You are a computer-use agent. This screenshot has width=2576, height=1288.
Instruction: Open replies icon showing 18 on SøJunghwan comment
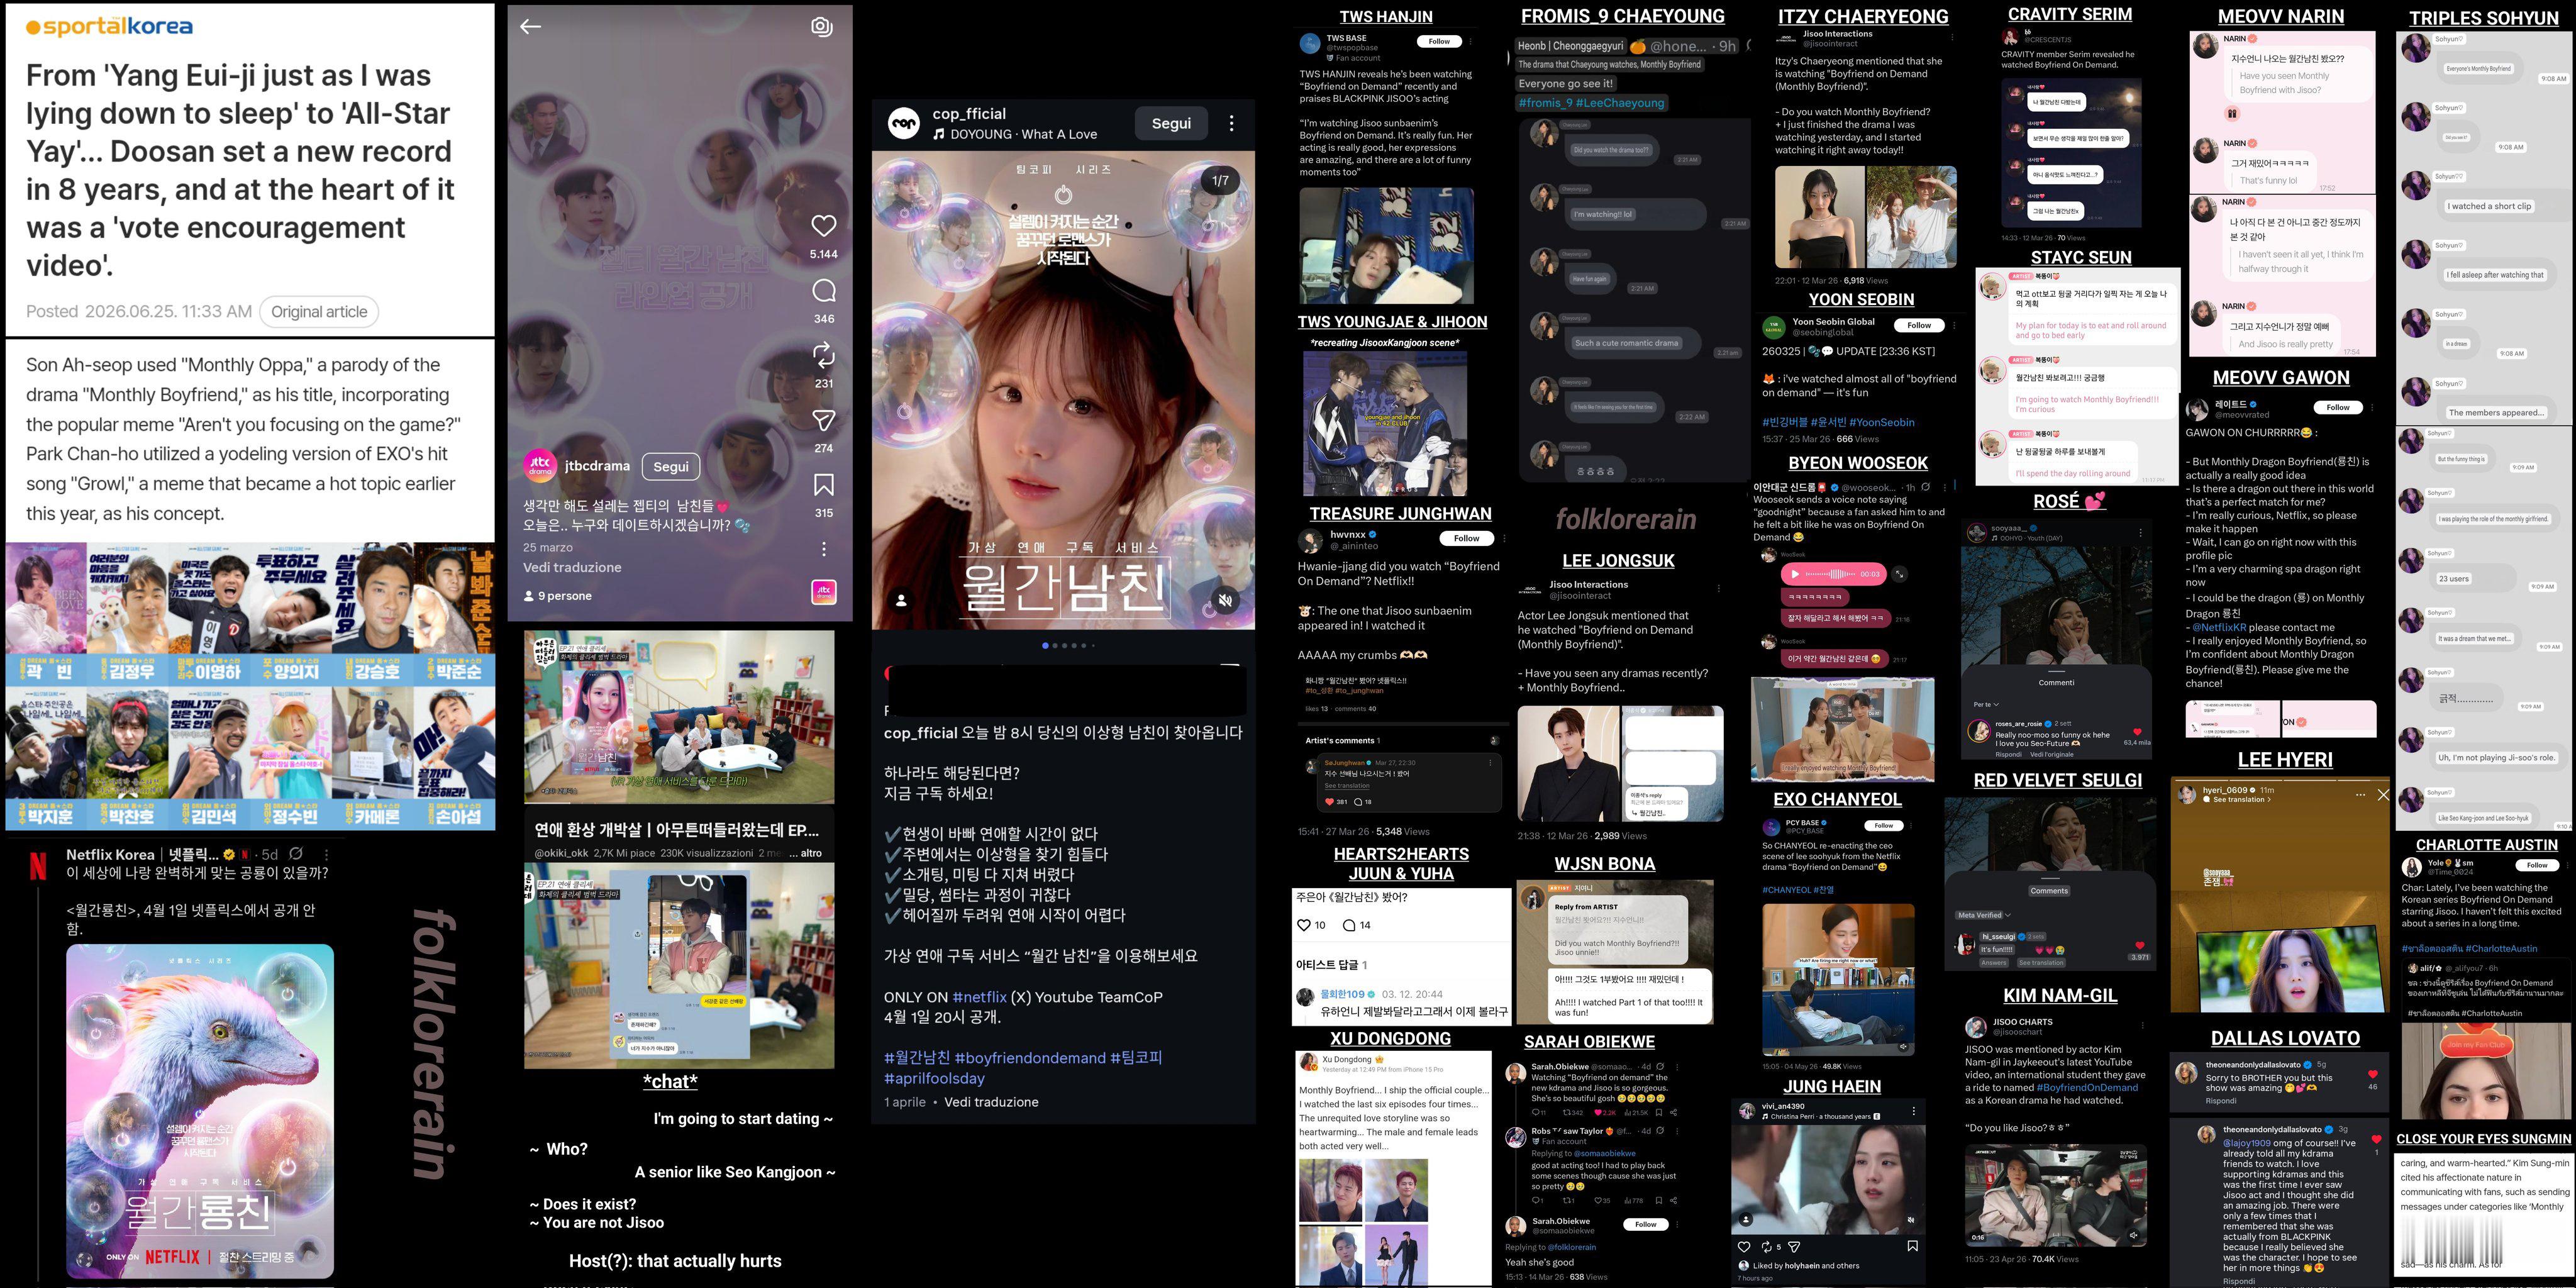[x=1359, y=802]
